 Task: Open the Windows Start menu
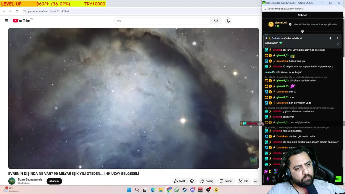(129, 190)
